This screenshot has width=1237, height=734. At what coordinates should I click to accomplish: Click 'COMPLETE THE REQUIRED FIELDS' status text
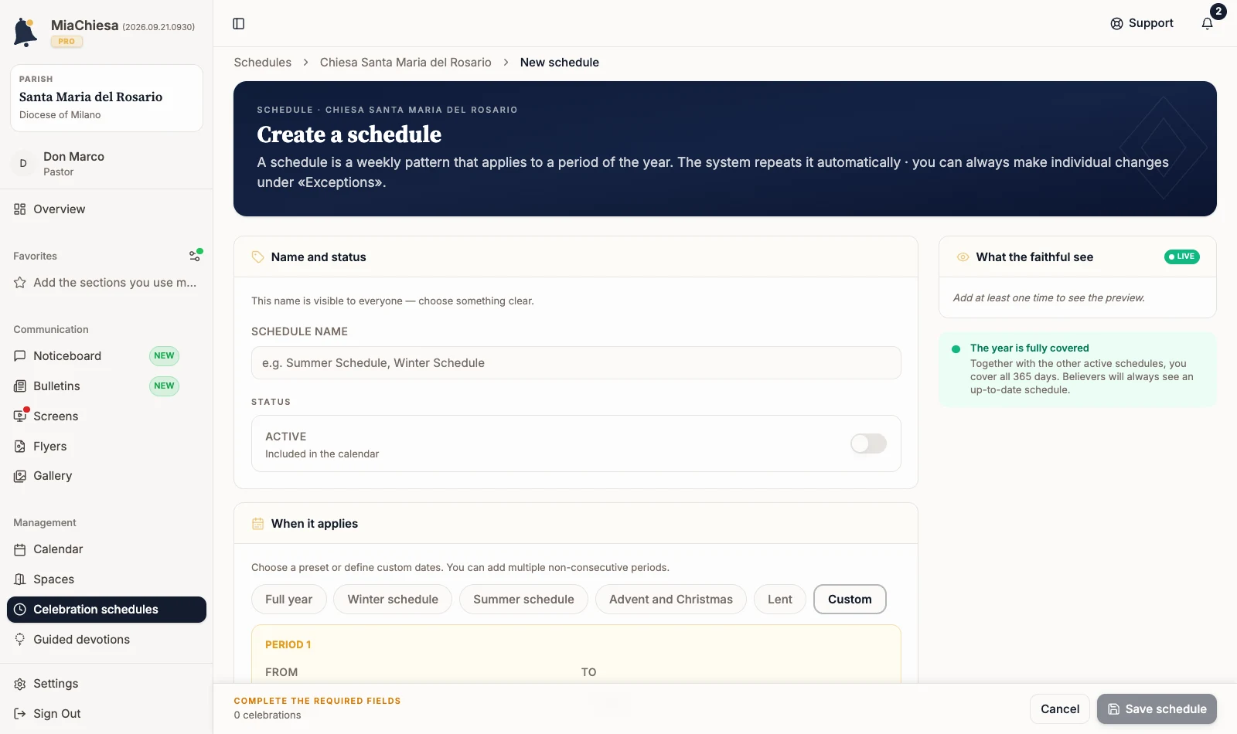pyautogui.click(x=318, y=701)
